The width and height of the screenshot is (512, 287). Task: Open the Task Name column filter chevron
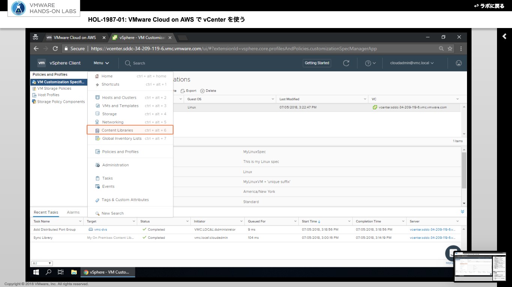pos(81,221)
